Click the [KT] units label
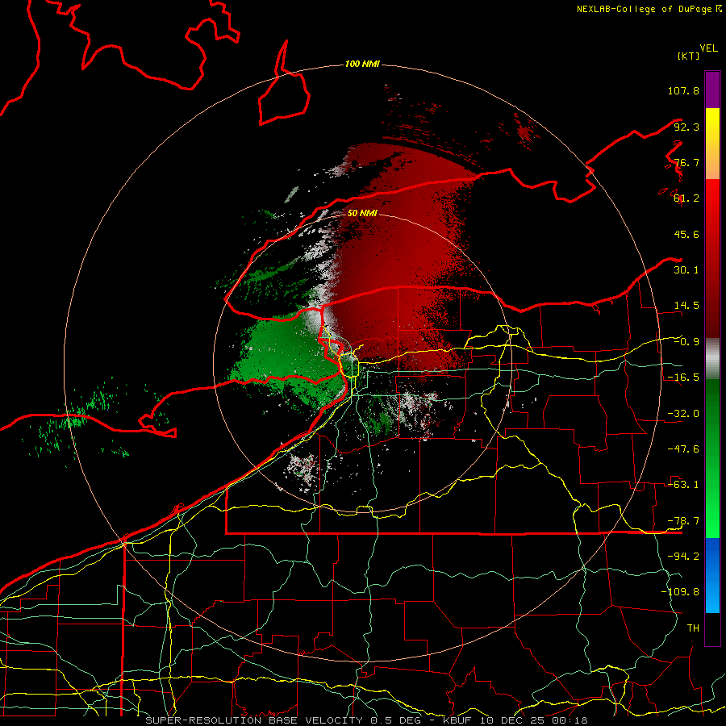726x726 pixels. pyautogui.click(x=689, y=56)
